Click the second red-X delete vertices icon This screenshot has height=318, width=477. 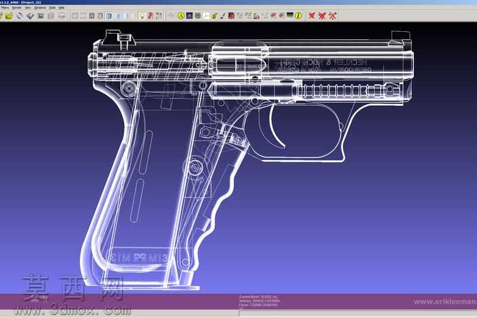322,16
